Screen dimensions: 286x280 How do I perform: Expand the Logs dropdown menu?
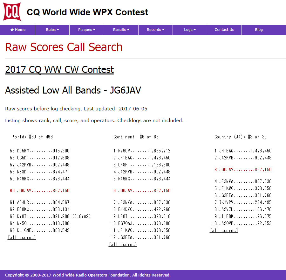coord(190,30)
